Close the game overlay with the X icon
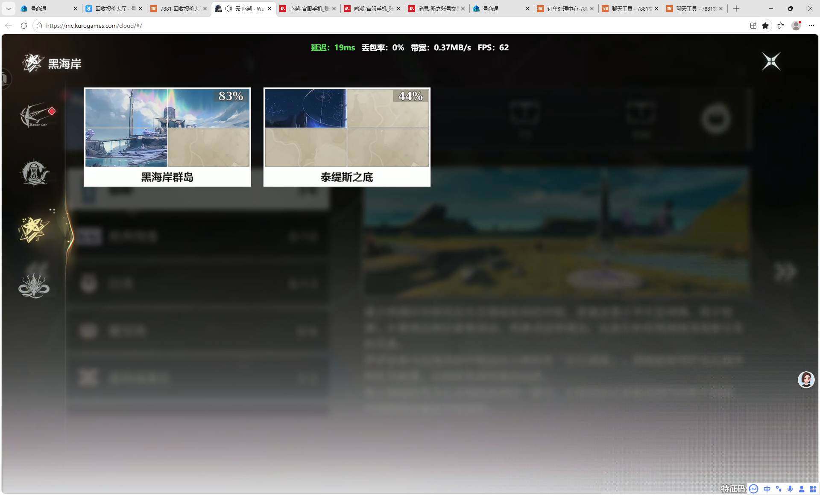The height and width of the screenshot is (495, 820). click(x=771, y=61)
